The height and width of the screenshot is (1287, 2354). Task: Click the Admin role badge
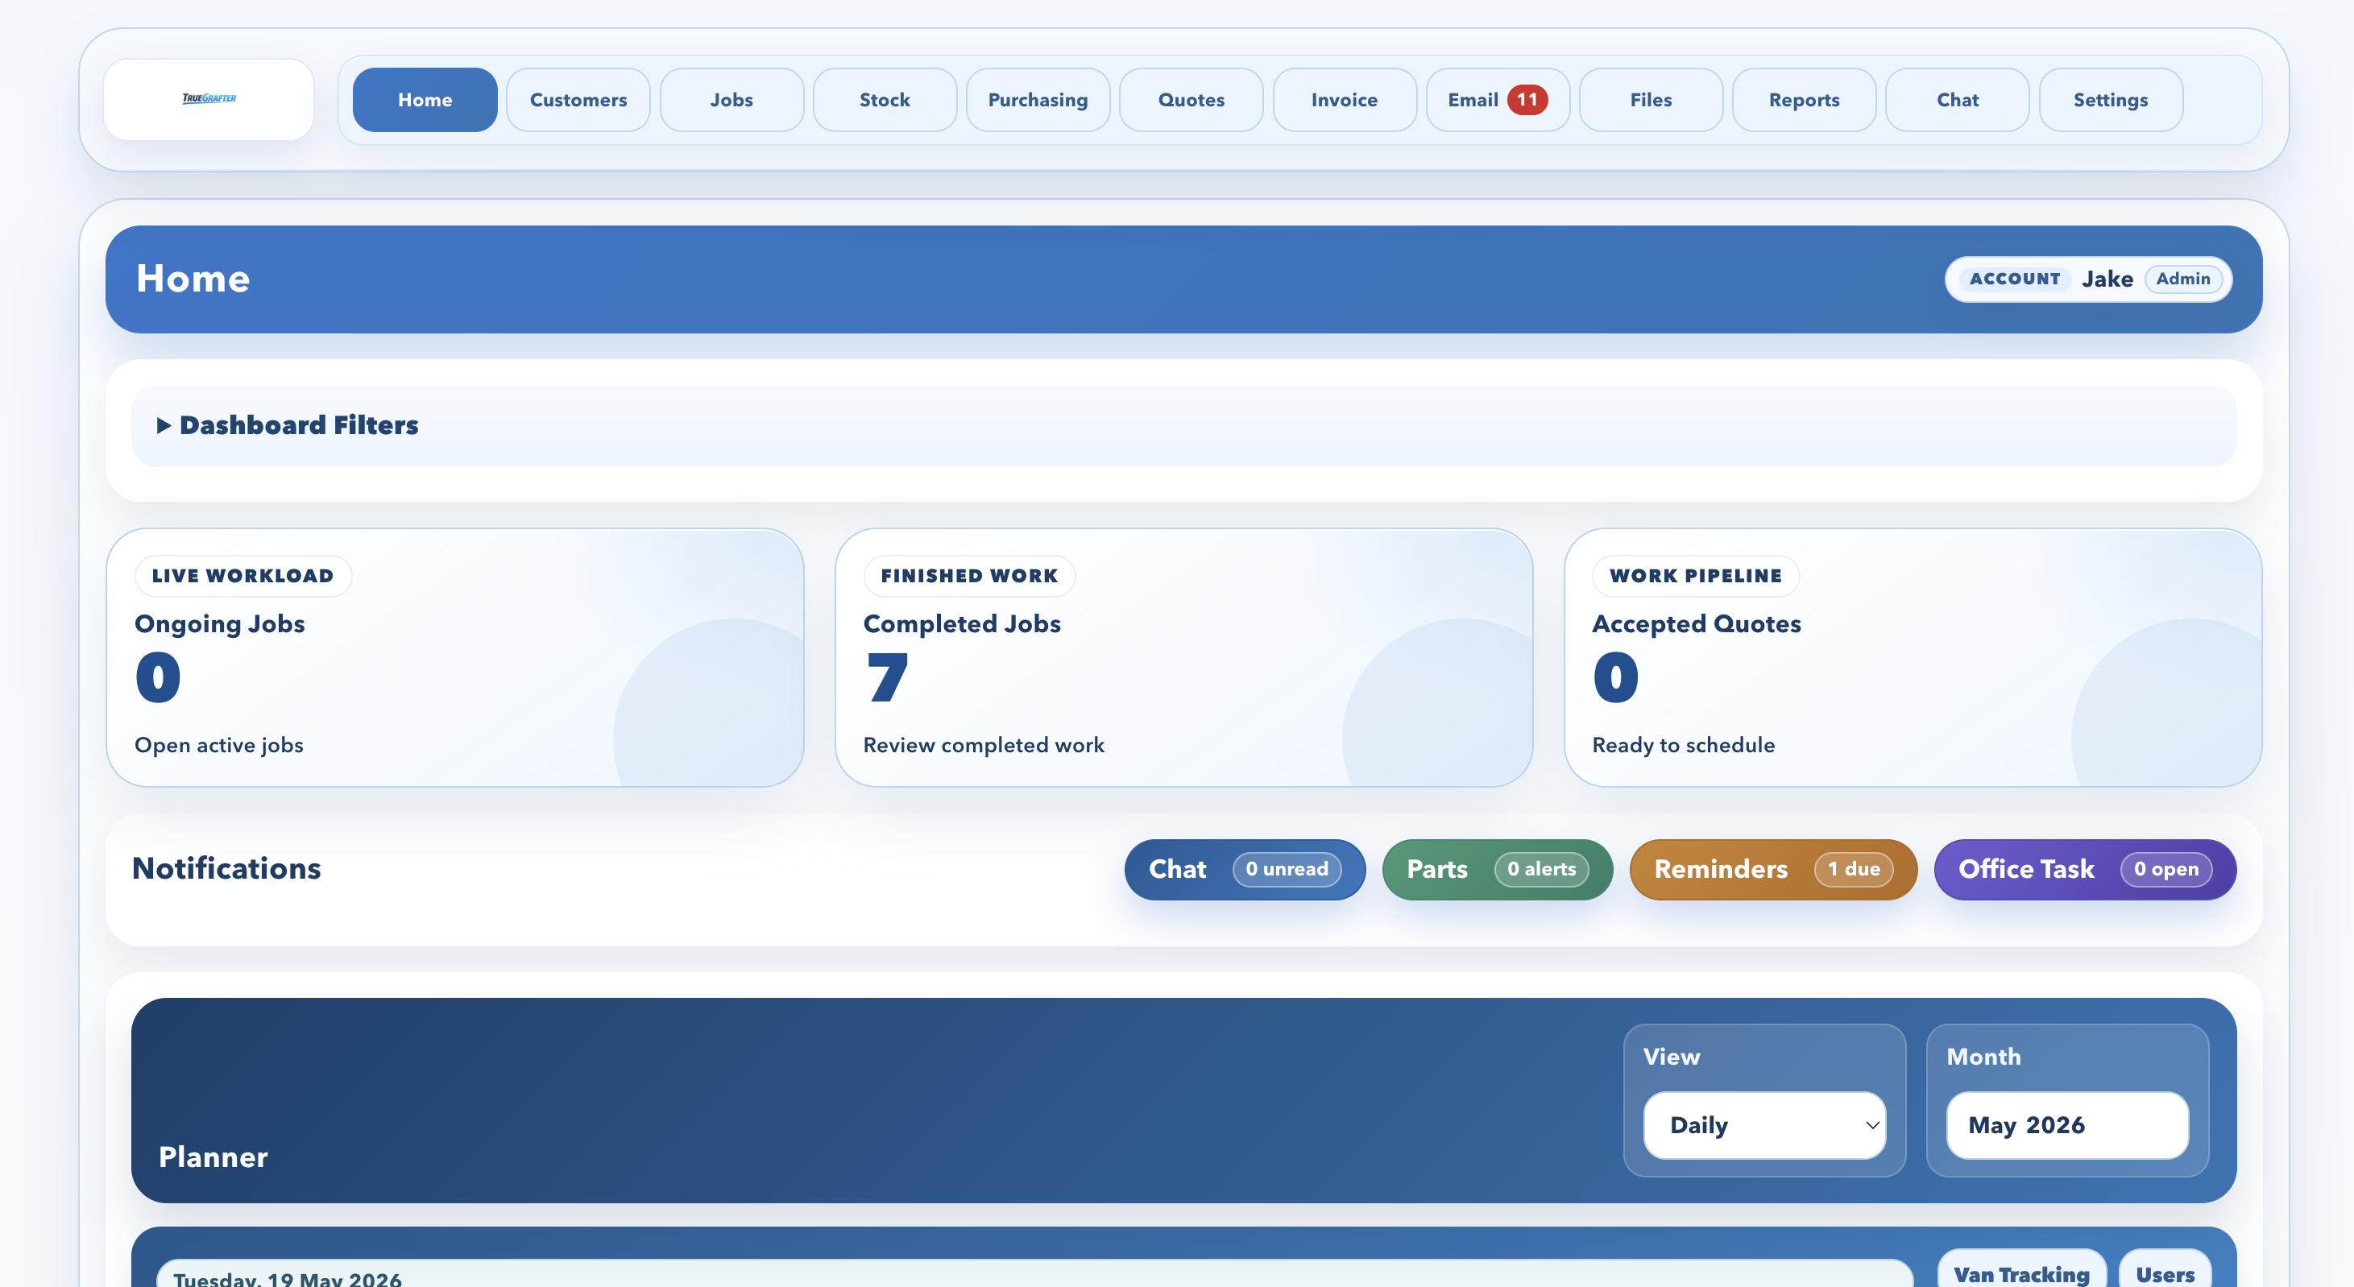(x=2183, y=279)
